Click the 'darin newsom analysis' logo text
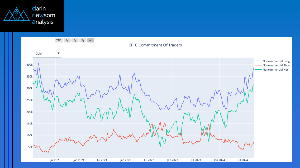The image size is (300, 168). tap(43, 15)
